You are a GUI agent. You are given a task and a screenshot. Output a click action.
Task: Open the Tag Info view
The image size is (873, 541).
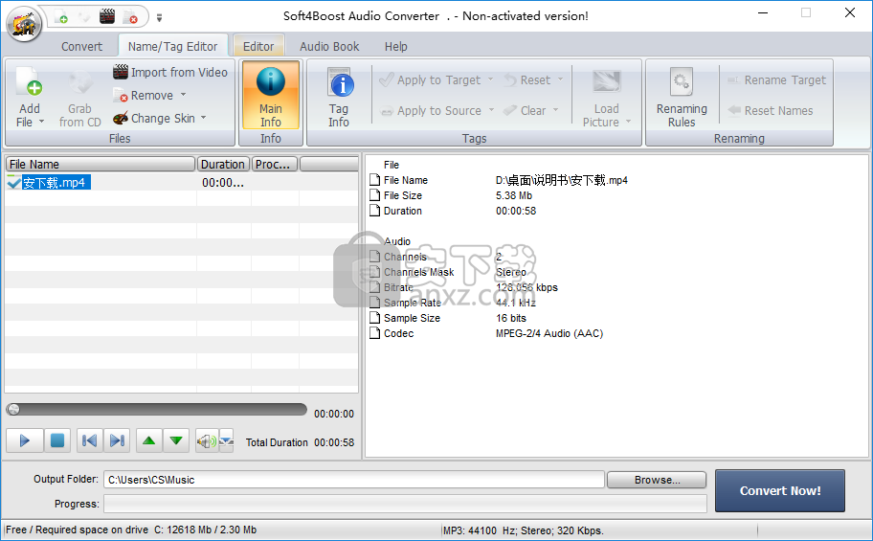coord(339,97)
